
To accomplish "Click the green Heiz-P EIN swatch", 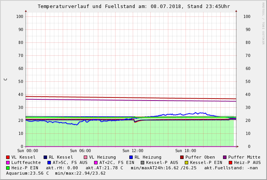I will click(8, 168).
